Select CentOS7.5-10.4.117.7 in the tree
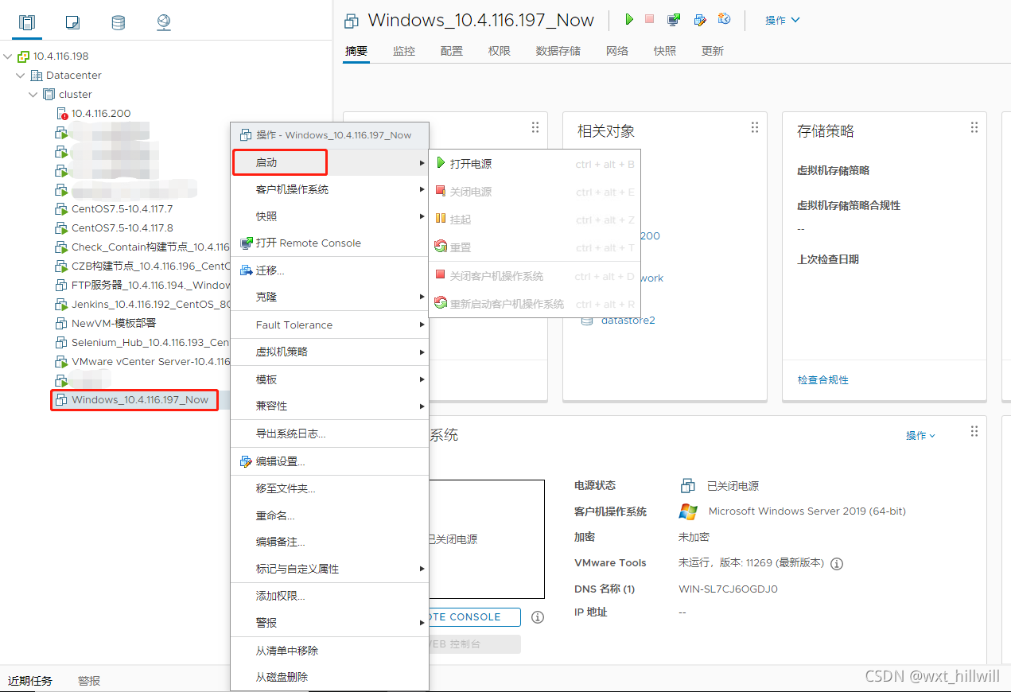 click(122, 209)
